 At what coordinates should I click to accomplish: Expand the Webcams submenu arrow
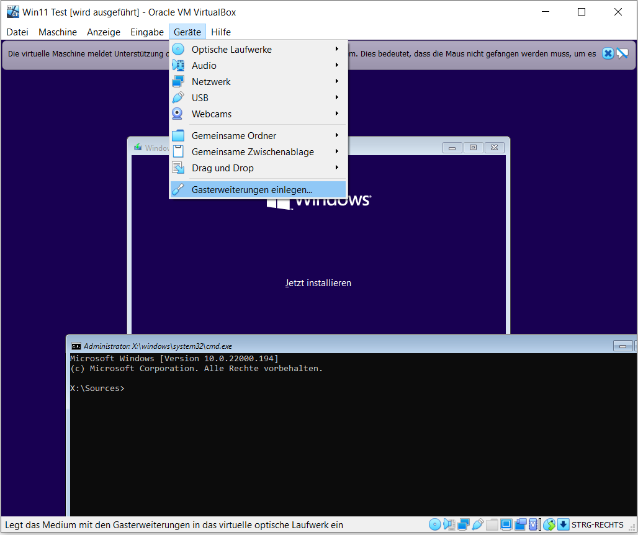(x=337, y=113)
